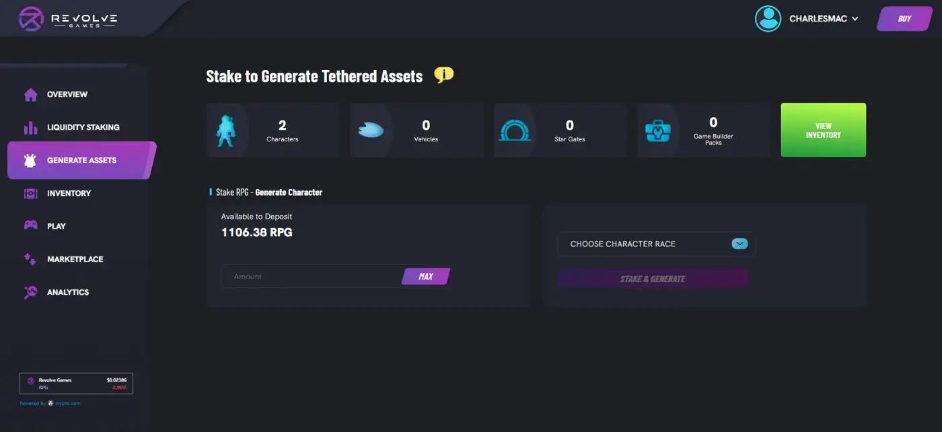Image resolution: width=942 pixels, height=432 pixels.
Task: Open the Inventory sidebar item
Action: point(69,193)
